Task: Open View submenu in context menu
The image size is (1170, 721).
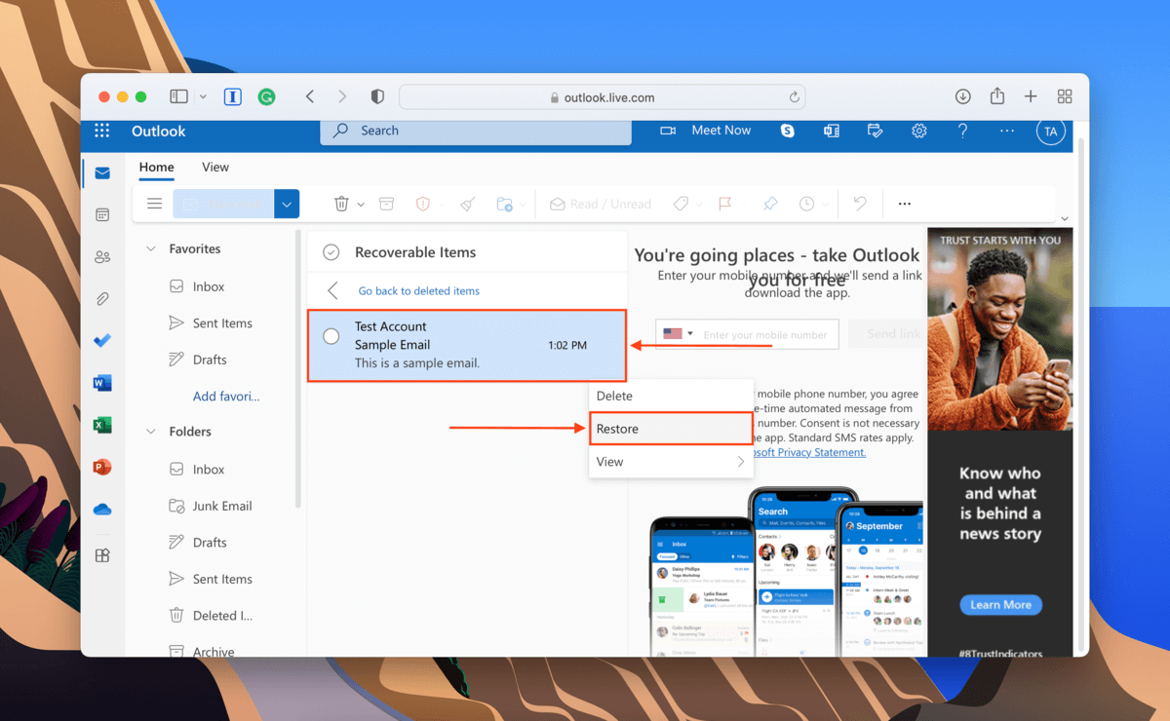Action: coord(671,462)
